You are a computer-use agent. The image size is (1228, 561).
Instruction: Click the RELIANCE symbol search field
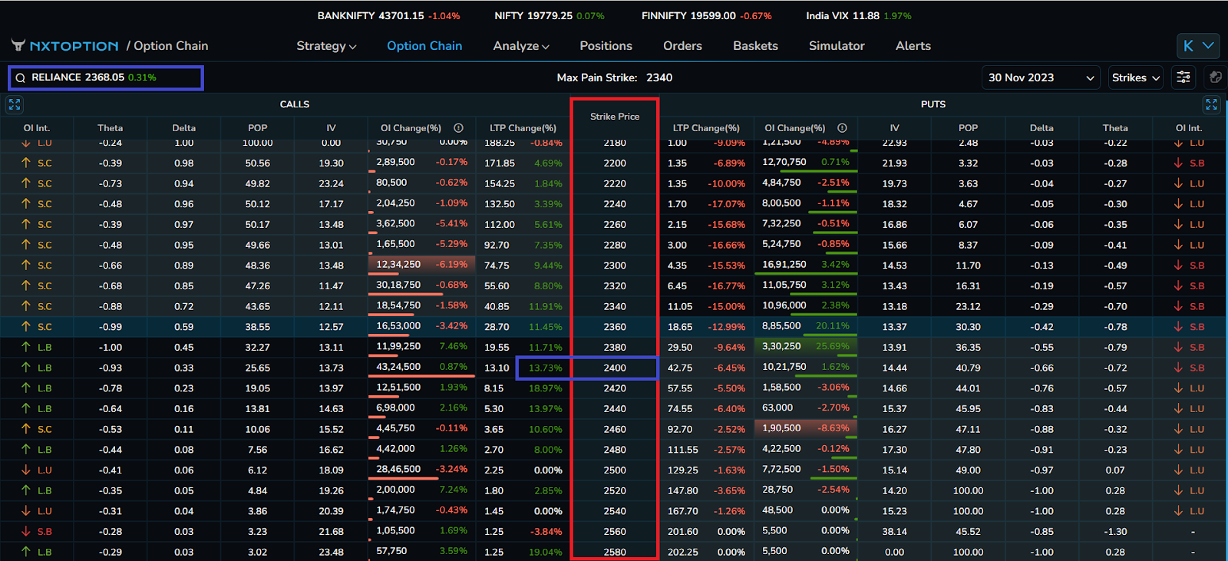click(x=106, y=78)
